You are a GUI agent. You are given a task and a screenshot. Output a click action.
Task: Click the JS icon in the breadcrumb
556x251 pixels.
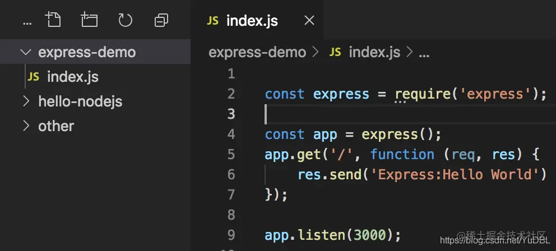pos(335,53)
